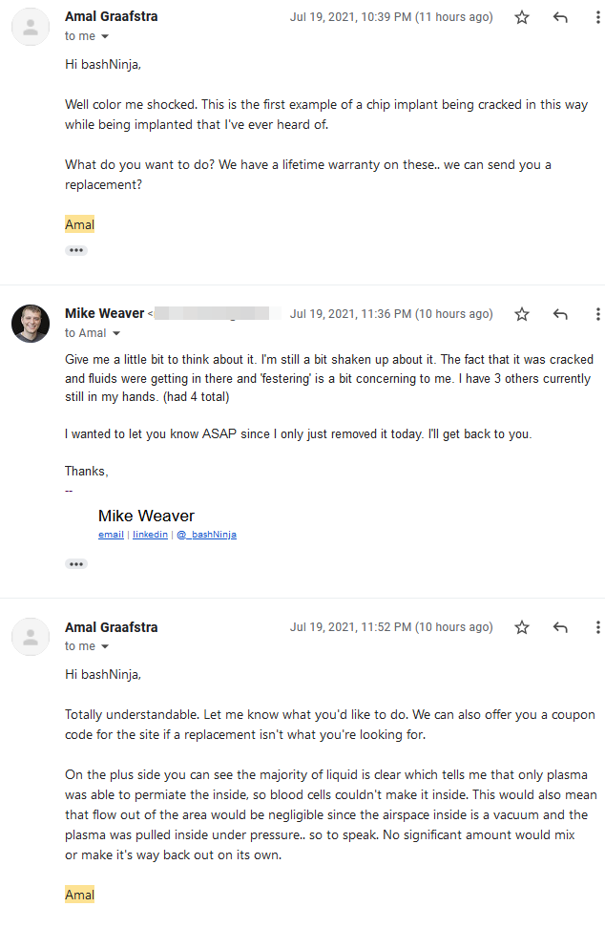
Task: Click Mike Weaver sender name
Action: click(105, 313)
